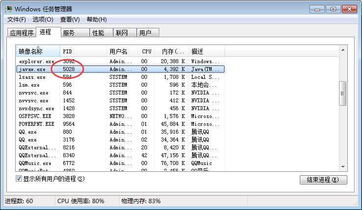Viewport: 362px width, 210px height.
Task: Click status bar 物理内存: 83%
Action: tap(141, 201)
